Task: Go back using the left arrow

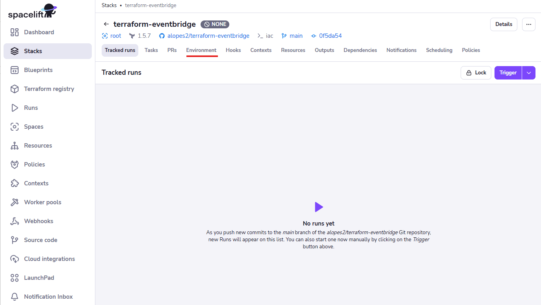Action: click(106, 24)
